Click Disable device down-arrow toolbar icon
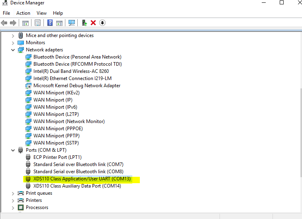This screenshot has width=302, height=219. coord(102,23)
